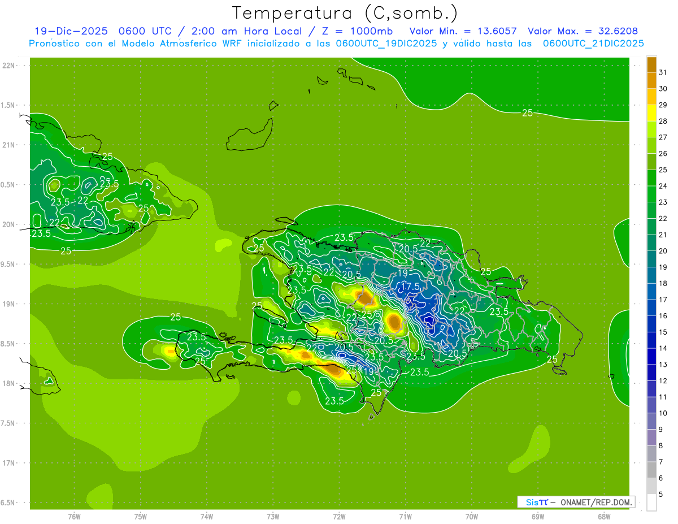Select the date text '19-Dic-2025'
The width and height of the screenshot is (678, 524).
click(71, 31)
